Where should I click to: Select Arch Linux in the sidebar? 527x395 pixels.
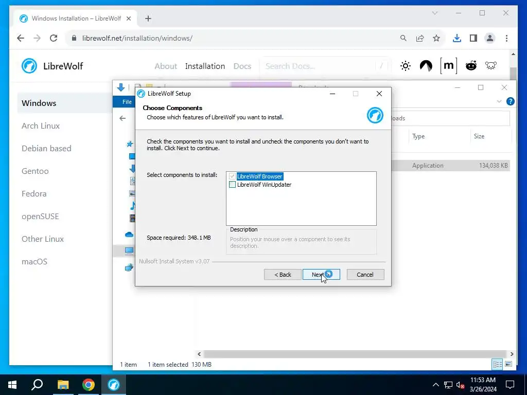pyautogui.click(x=41, y=125)
